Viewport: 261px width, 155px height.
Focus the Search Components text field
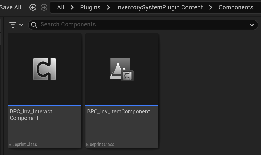point(142,25)
